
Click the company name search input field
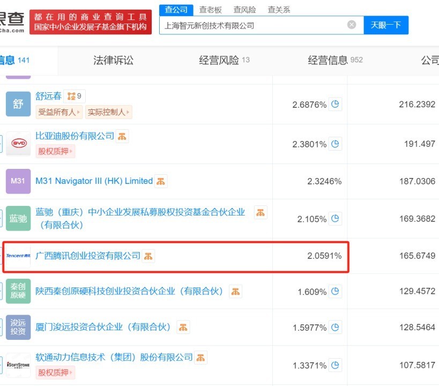point(252,25)
